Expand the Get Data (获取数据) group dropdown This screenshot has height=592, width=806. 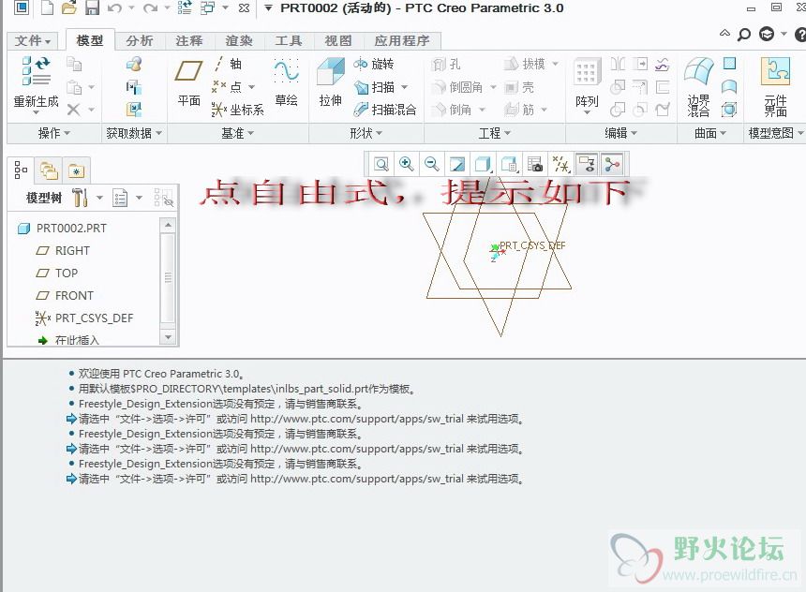134,133
